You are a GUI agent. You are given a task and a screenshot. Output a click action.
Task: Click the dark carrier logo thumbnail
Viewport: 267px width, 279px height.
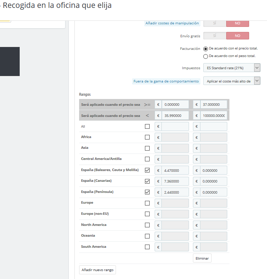(10, 61)
